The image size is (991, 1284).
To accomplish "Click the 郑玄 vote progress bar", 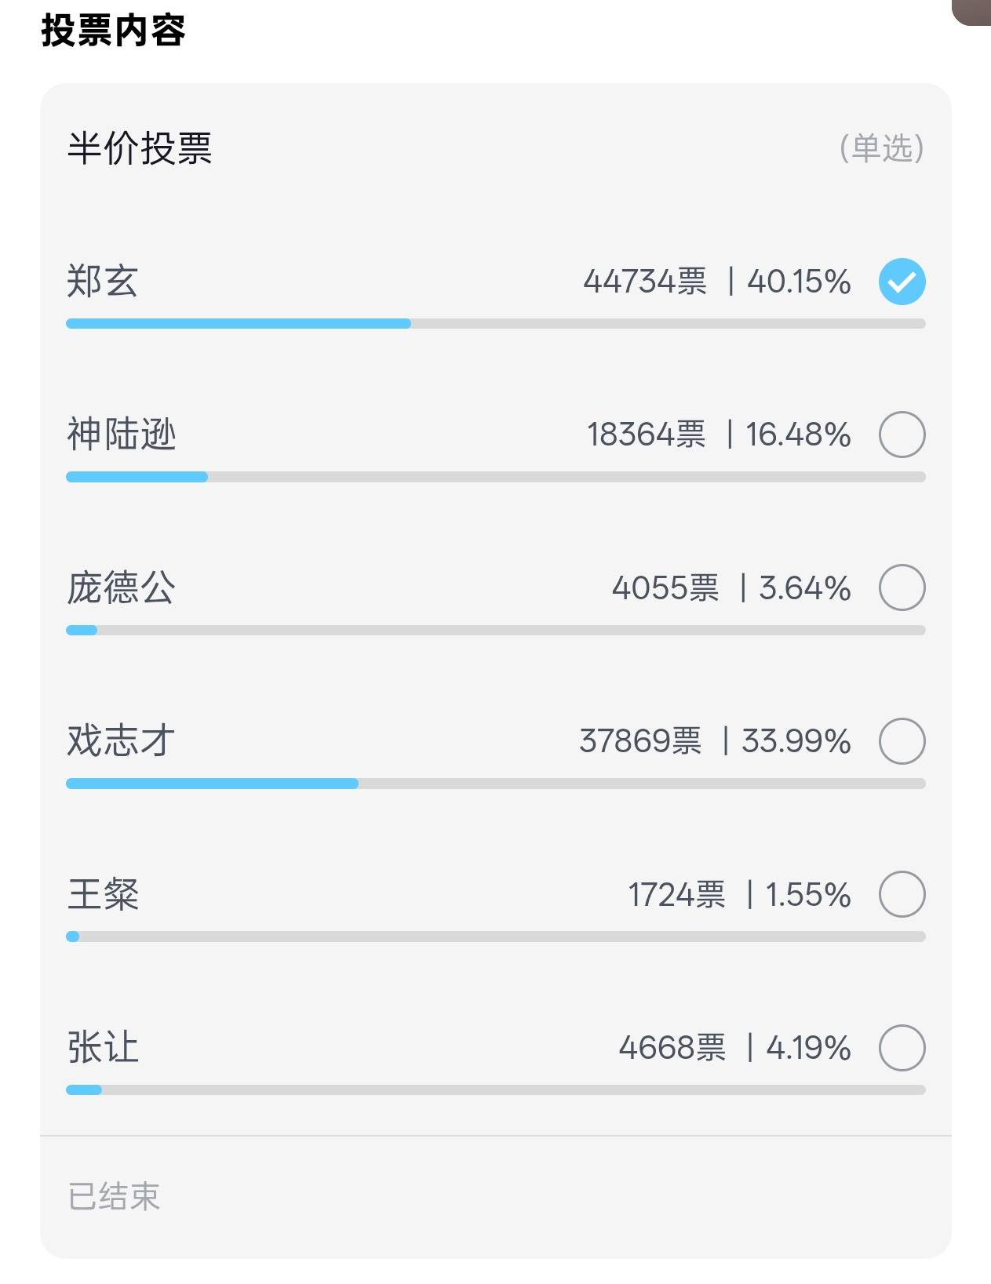I will click(x=495, y=324).
